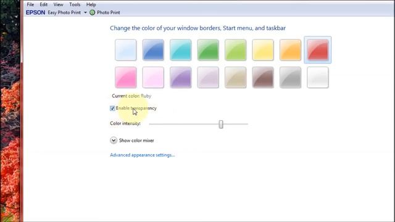Open the File menu
The image size is (395, 222).
30,4
